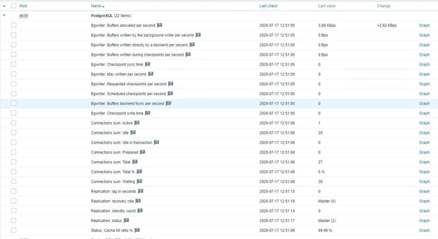The image size is (438, 239).
Task: Open help icon for Replication: standby count
Action: (x=140, y=210)
